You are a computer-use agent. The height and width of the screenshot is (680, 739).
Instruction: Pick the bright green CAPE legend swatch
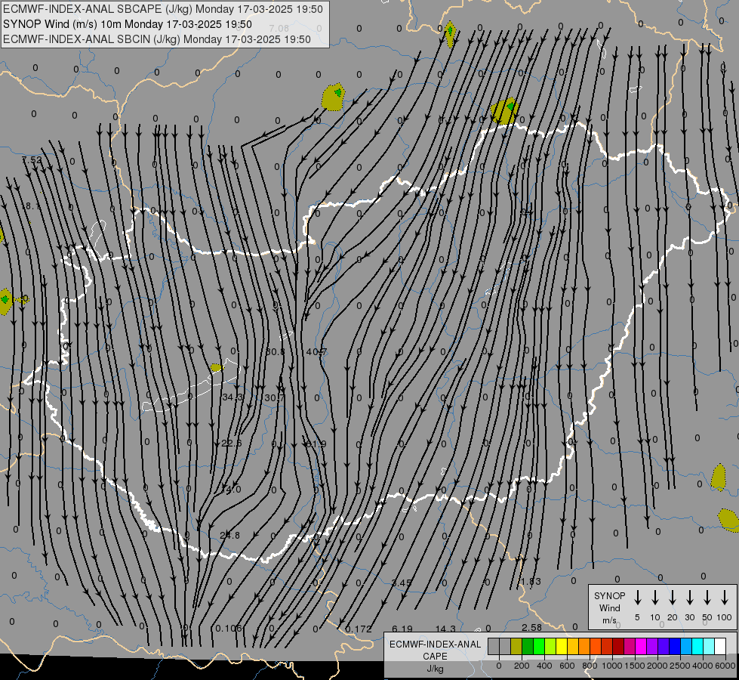[539, 647]
